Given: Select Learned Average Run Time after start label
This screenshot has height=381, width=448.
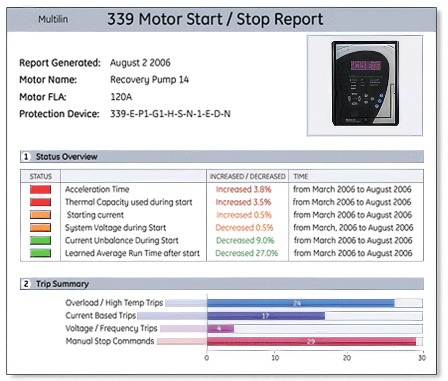Looking at the screenshot, I should (132, 253).
